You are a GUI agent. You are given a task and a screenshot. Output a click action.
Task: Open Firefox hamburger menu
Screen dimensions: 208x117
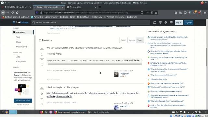[205, 13]
